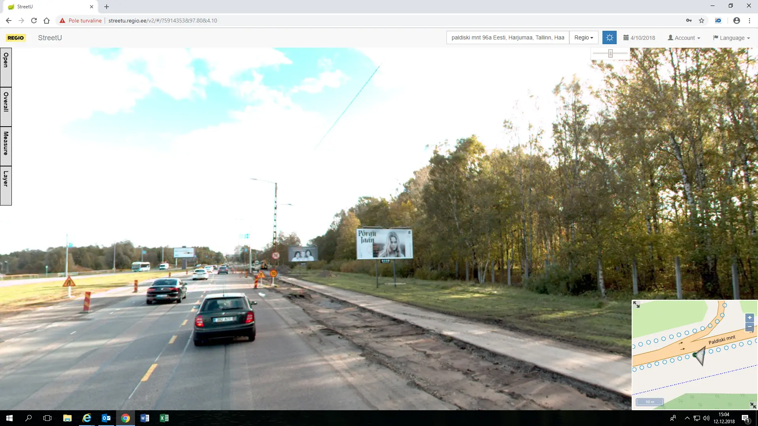Toggle the brightness sun icon button
This screenshot has height=426, width=758.
[609, 38]
